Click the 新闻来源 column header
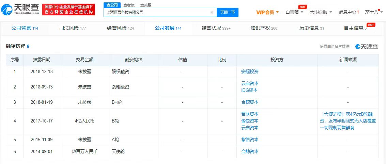This screenshot has height=164, width=386. click(x=348, y=60)
